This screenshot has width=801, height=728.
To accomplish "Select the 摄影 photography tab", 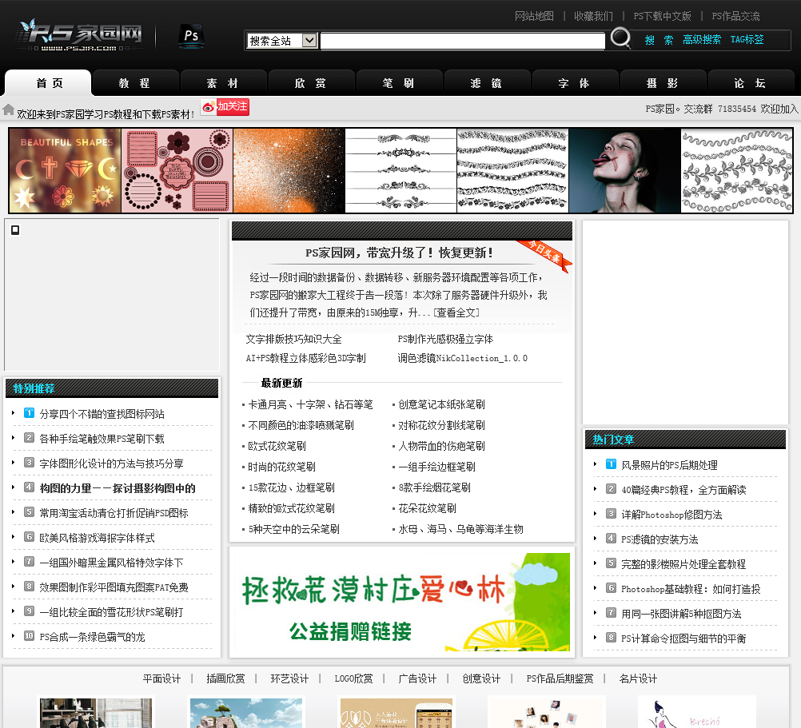I will click(x=663, y=83).
